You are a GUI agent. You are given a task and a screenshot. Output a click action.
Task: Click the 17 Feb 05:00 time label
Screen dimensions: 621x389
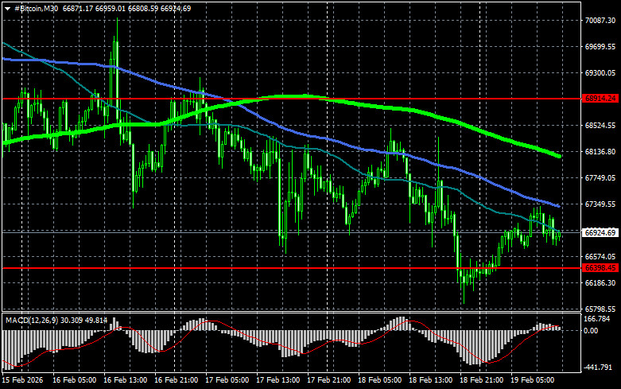(227, 380)
